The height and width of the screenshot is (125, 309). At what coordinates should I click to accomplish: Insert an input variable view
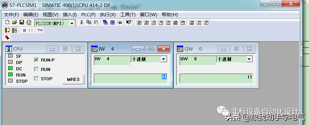click(x=139, y=22)
